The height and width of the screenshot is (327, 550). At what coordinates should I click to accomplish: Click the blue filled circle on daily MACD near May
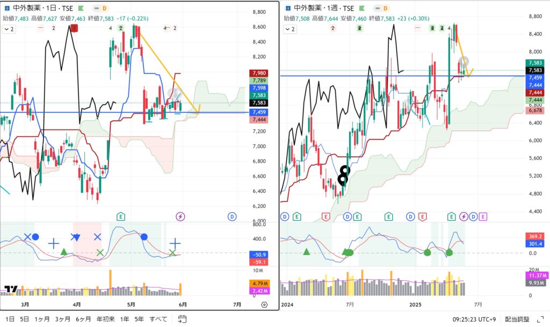(144, 237)
